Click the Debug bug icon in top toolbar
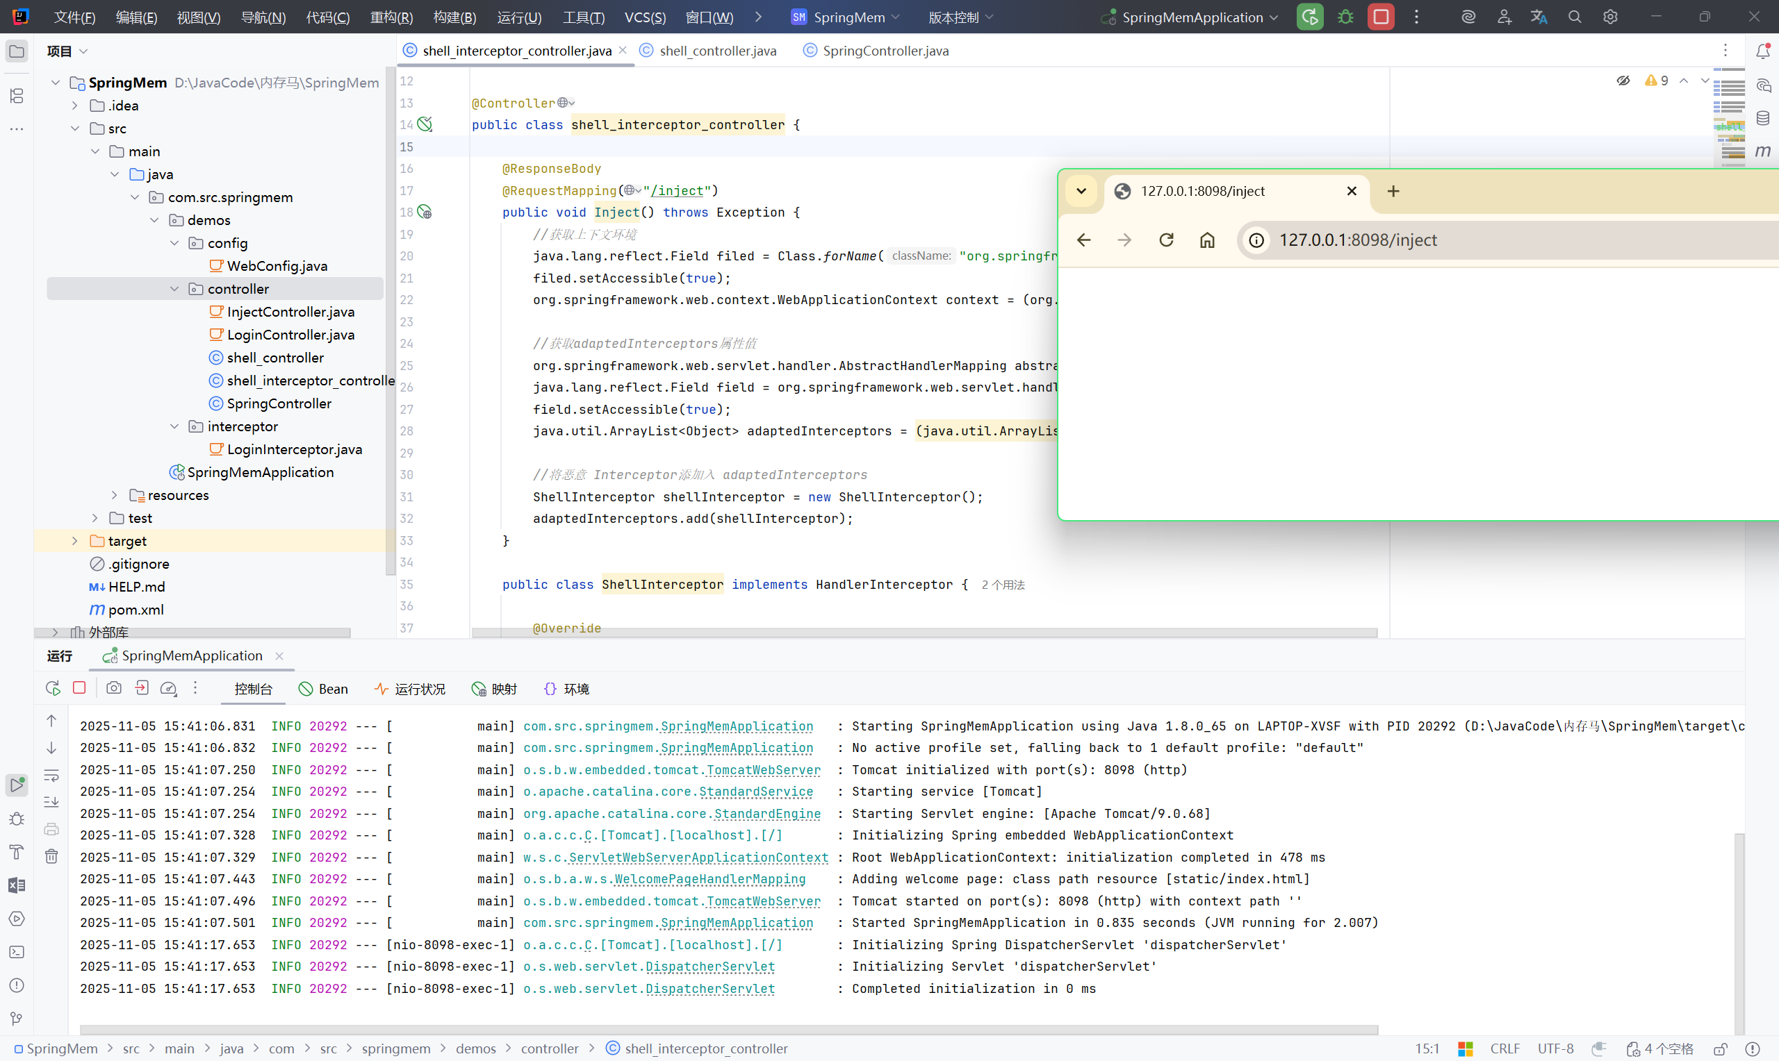This screenshot has width=1779, height=1061. 1345,17
